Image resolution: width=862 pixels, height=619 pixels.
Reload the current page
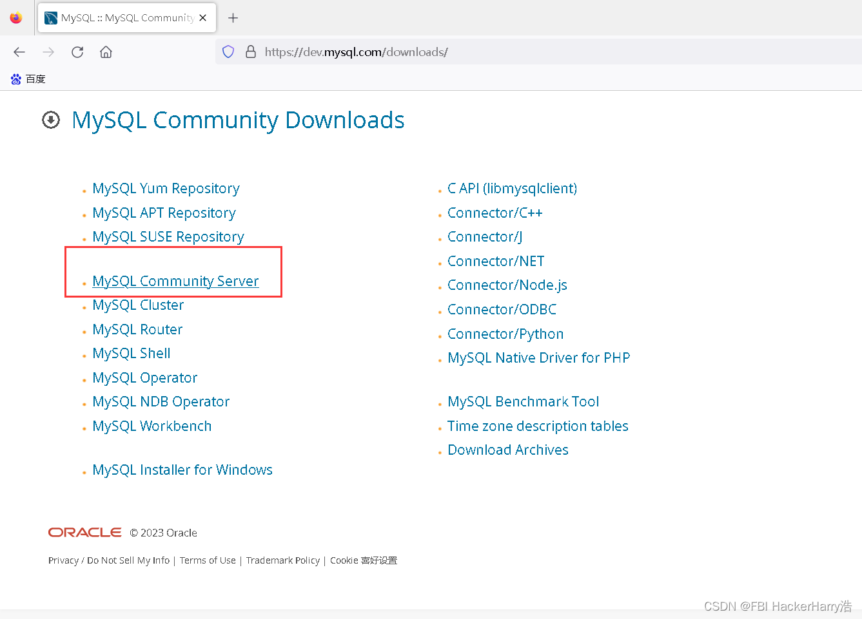(x=77, y=52)
